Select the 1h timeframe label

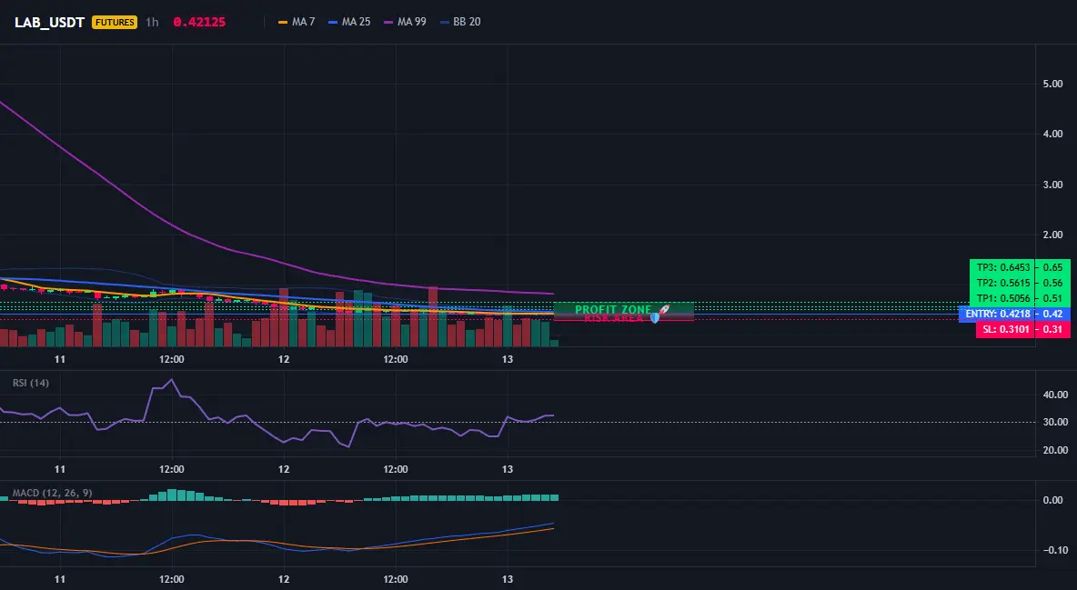pos(152,22)
